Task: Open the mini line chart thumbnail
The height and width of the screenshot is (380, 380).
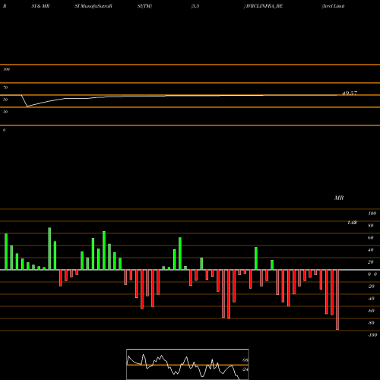Action: coord(188,364)
